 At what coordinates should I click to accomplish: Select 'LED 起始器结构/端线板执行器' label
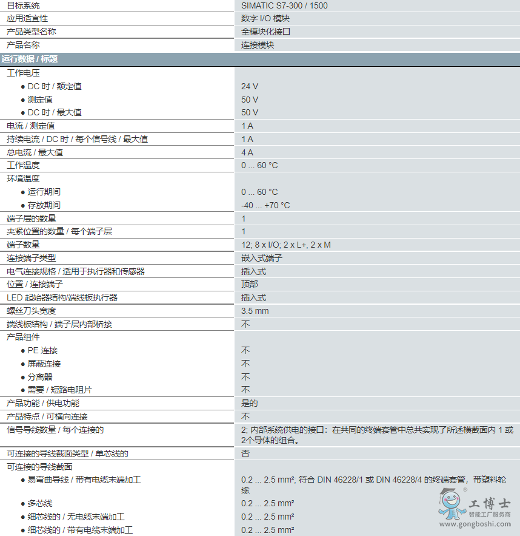point(62,297)
